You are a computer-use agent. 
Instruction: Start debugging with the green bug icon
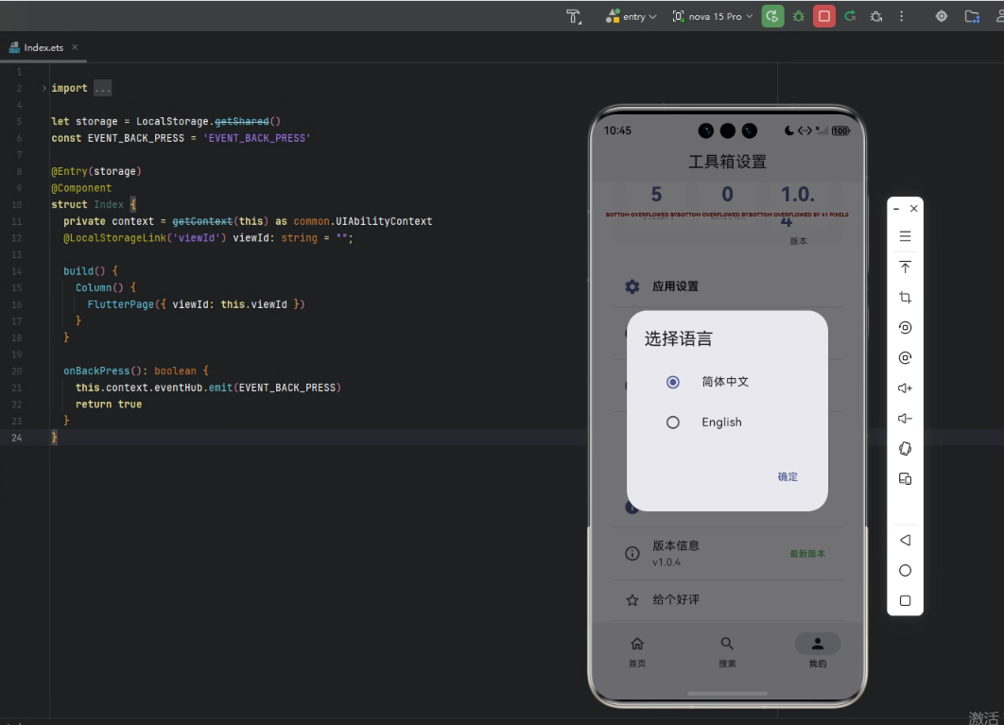[x=799, y=17]
